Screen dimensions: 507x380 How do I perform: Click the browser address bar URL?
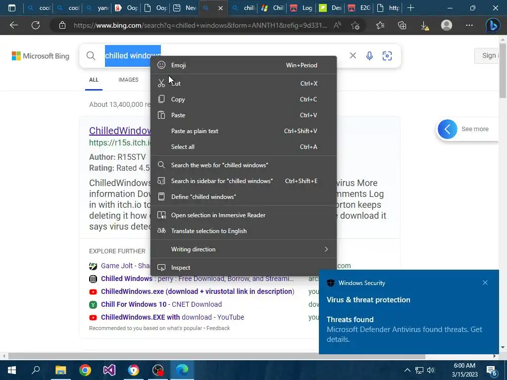coord(201,25)
